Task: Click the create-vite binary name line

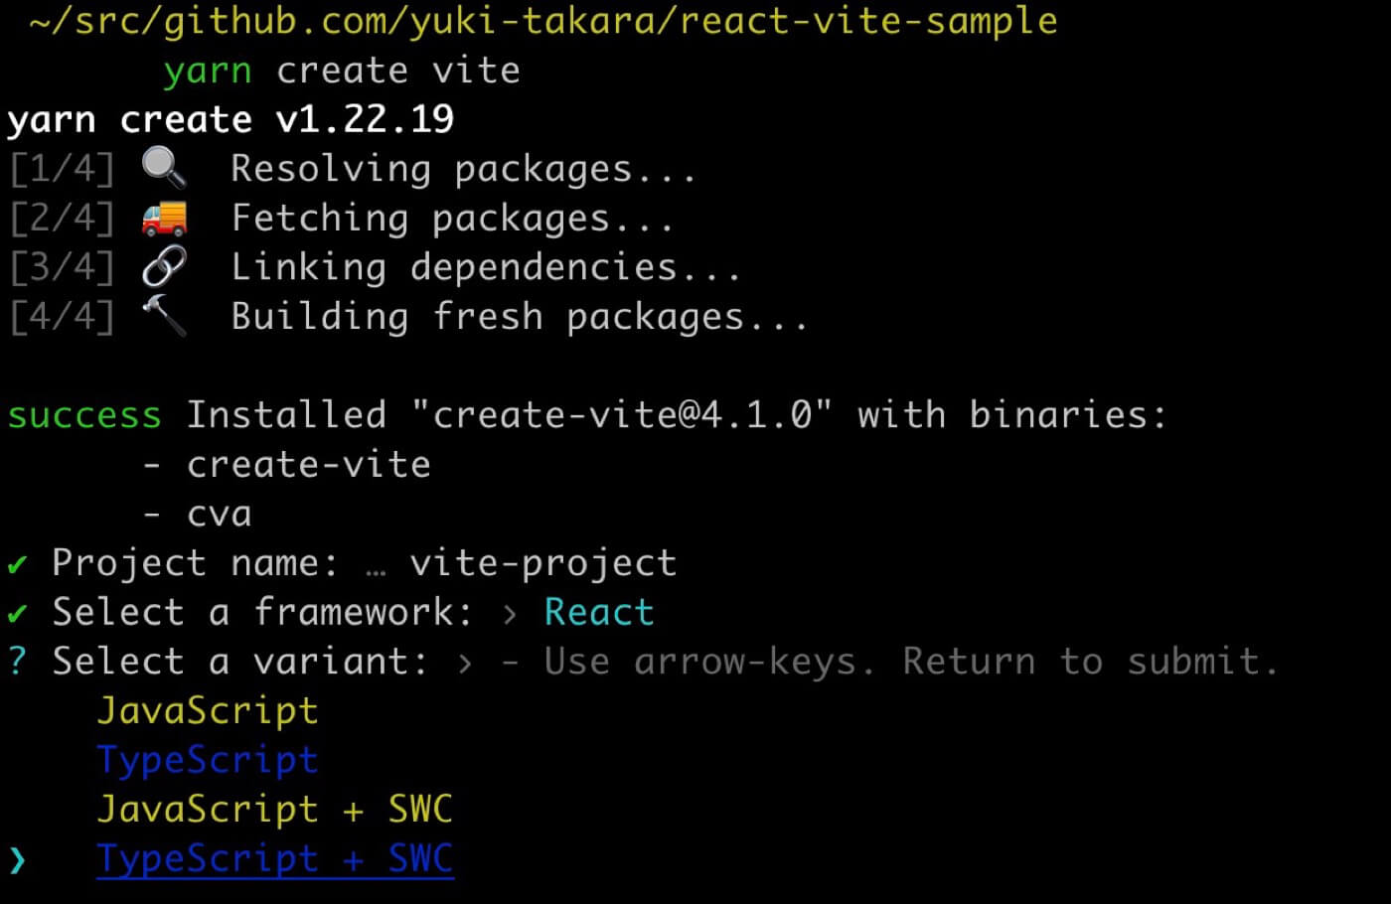Action: tap(308, 464)
